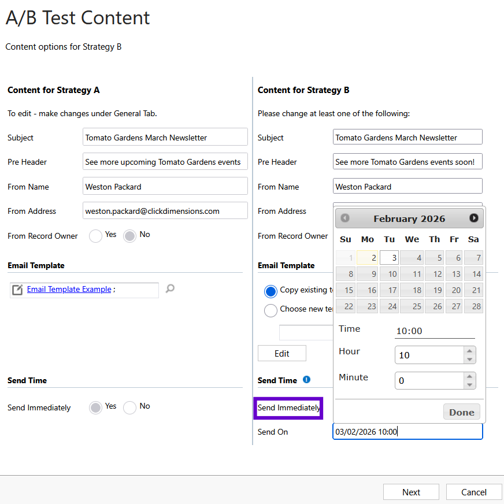Click the Edit template button
Screen dimensions: 504x504
click(x=282, y=353)
